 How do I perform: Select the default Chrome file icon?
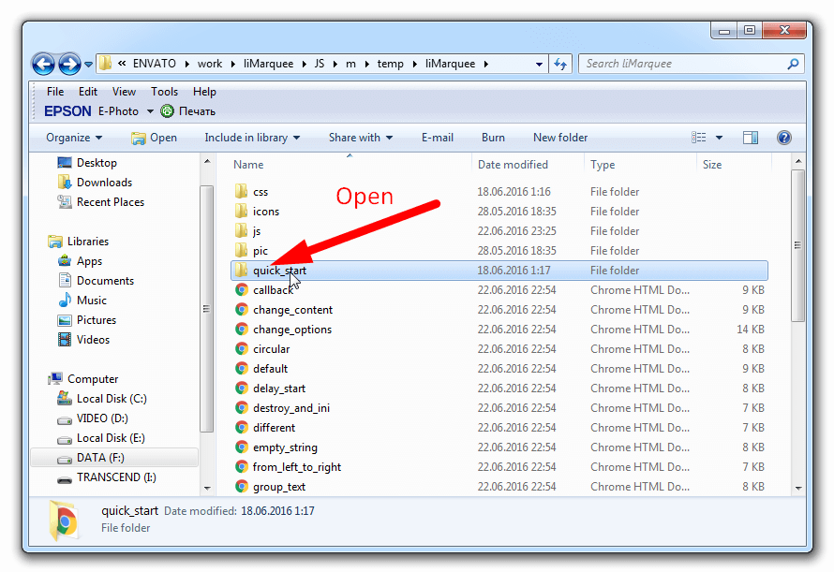[242, 369]
